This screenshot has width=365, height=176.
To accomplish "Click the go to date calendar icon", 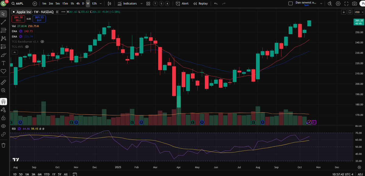I will [x=75, y=174].
